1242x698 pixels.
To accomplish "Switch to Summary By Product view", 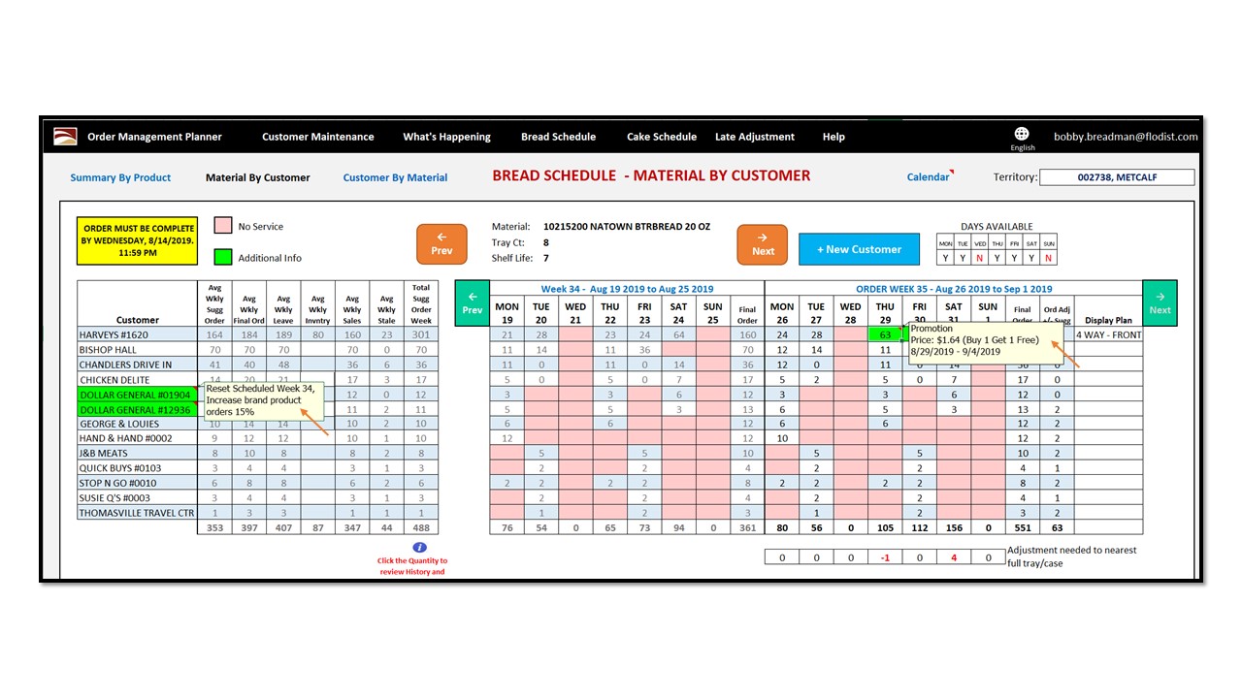I will [120, 177].
